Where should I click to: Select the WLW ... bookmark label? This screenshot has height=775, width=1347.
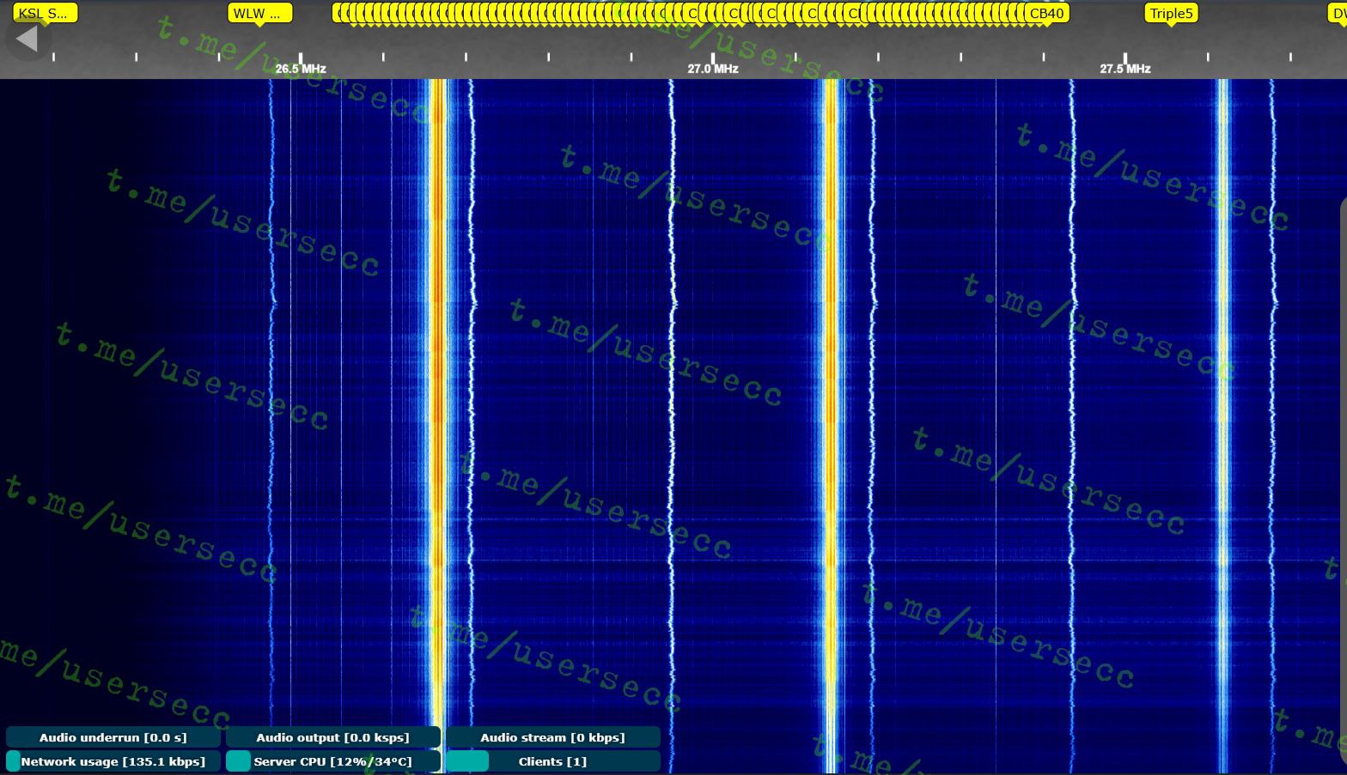(259, 13)
